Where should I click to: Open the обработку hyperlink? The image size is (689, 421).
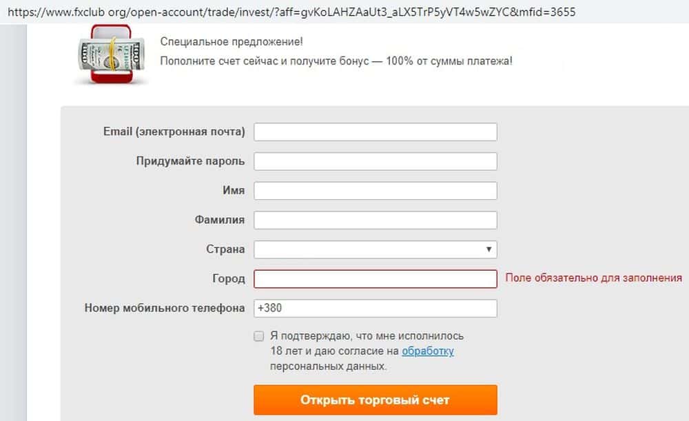pos(428,351)
